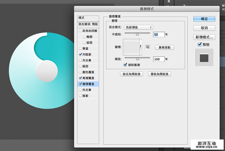The height and width of the screenshot is (151, 225).
Task: Select 混合選項: 預設 entry
Action: click(x=88, y=25)
